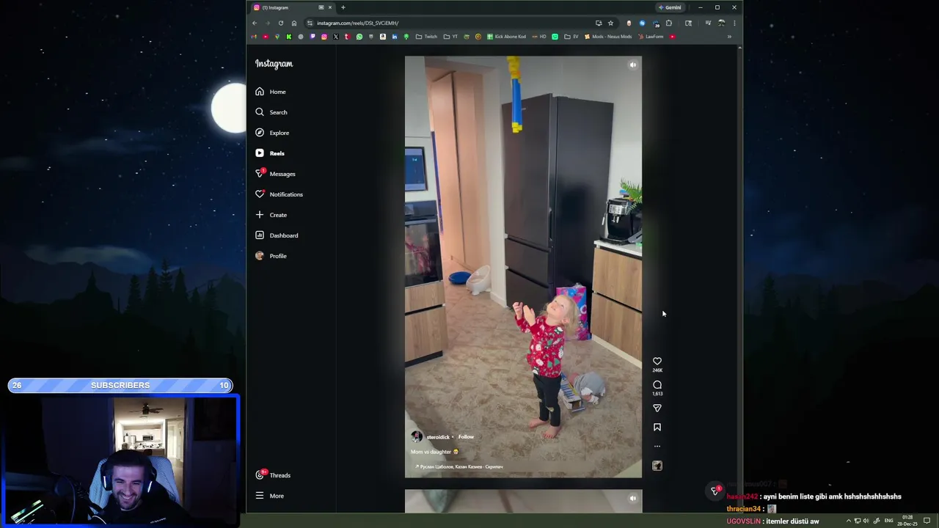Like the reel with the heart icon

[657, 361]
